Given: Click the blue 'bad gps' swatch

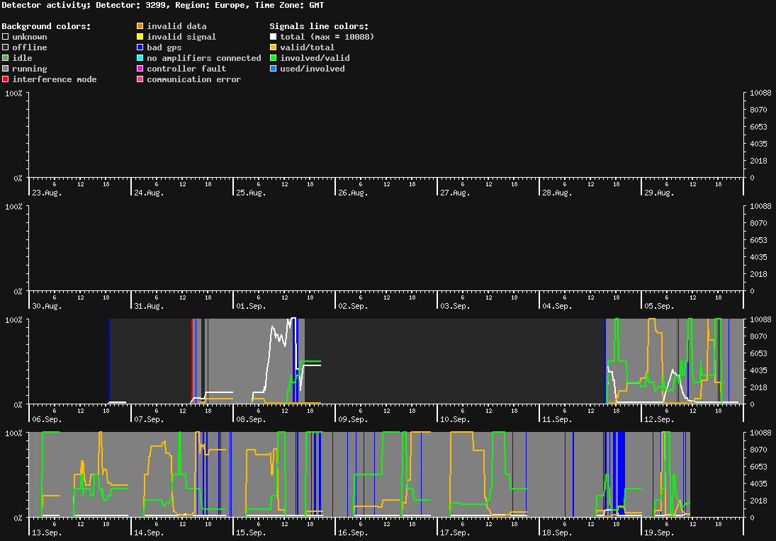Looking at the screenshot, I should [x=140, y=47].
